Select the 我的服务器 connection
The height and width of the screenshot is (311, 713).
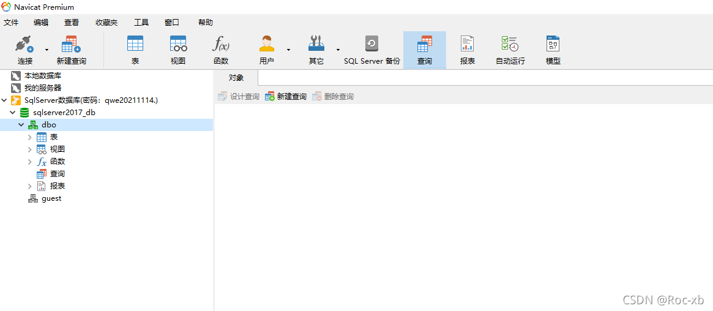pyautogui.click(x=43, y=88)
